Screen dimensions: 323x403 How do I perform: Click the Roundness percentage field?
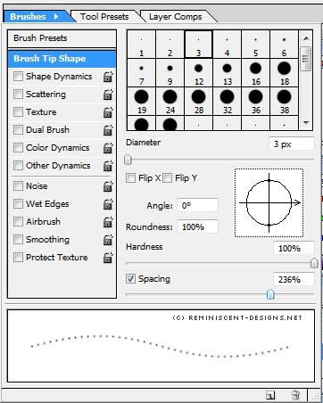pyautogui.click(x=197, y=227)
